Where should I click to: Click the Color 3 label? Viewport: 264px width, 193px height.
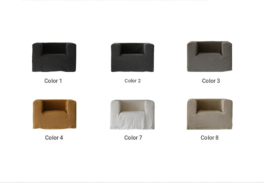[211, 81]
